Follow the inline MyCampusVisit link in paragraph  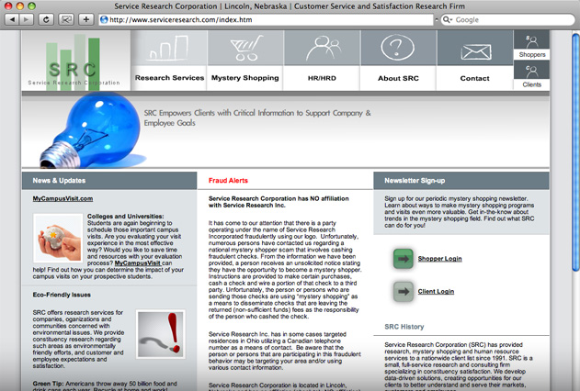[x=138, y=263]
